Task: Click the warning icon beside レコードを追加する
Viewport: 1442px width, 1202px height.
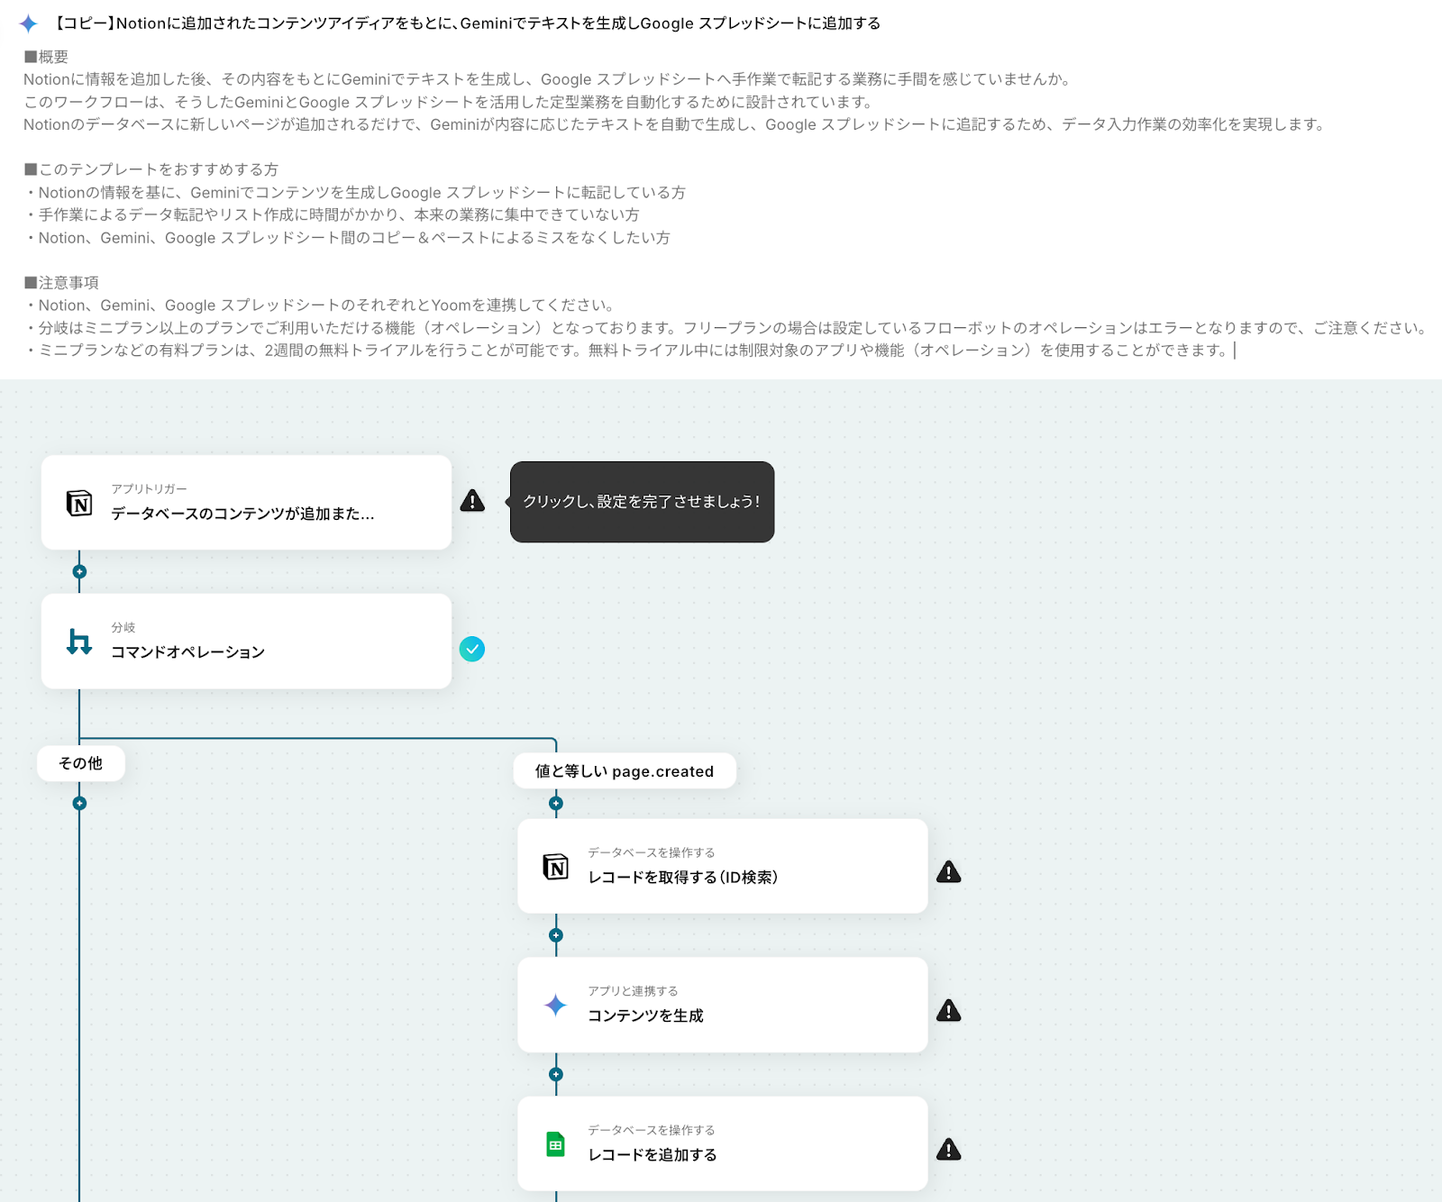Action: tap(949, 1149)
